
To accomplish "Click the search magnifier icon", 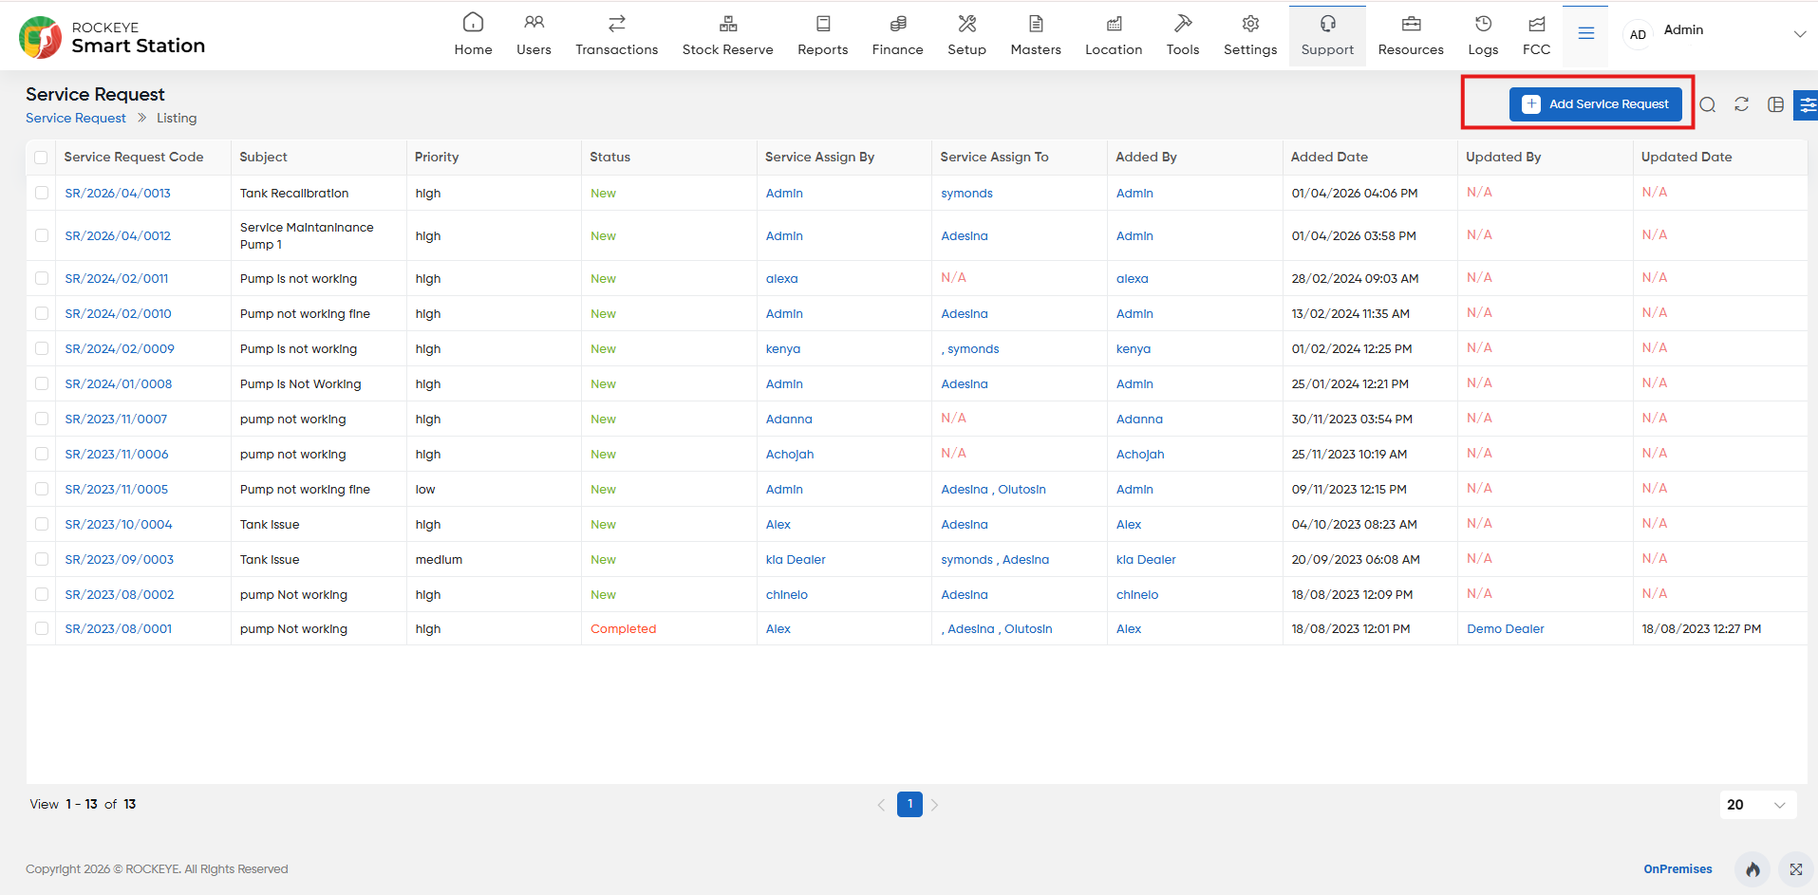I will (1707, 104).
